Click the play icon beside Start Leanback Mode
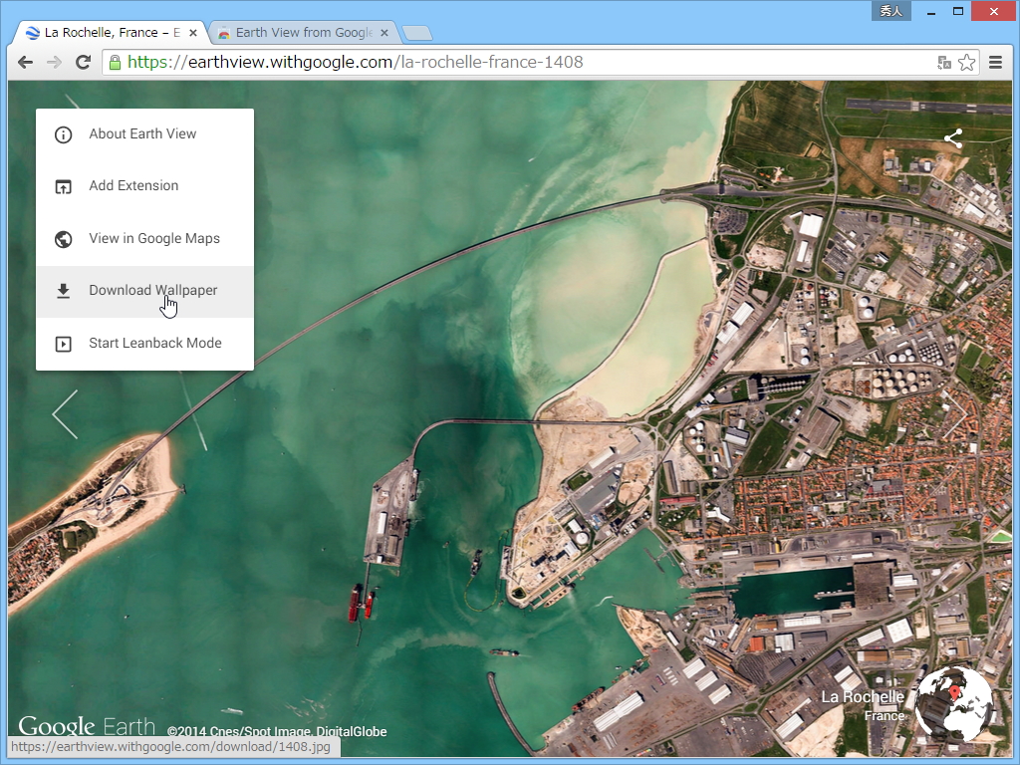 pos(64,343)
